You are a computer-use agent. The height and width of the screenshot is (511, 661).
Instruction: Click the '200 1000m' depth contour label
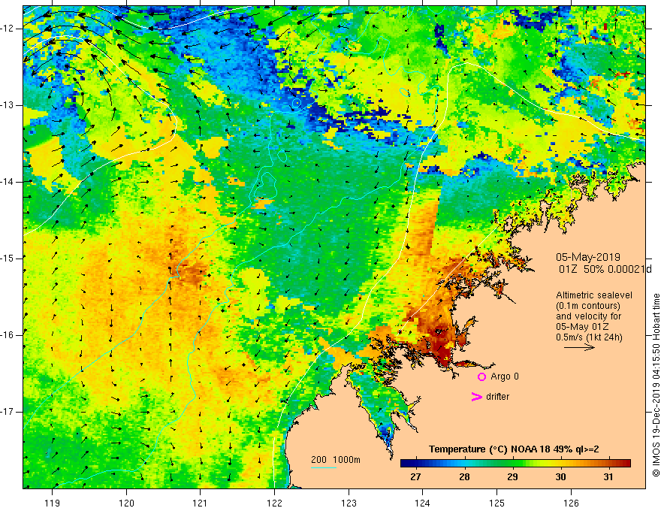point(336,460)
